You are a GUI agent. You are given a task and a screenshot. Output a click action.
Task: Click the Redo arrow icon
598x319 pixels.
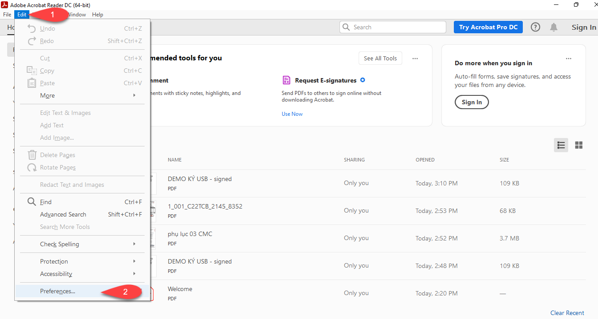pos(32,41)
